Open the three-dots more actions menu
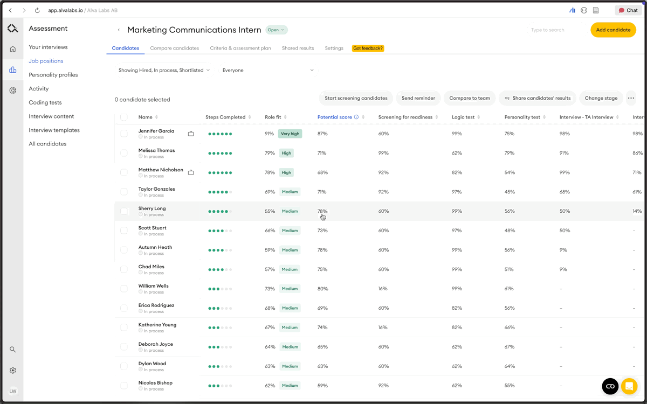Image resolution: width=647 pixels, height=404 pixels. (631, 98)
